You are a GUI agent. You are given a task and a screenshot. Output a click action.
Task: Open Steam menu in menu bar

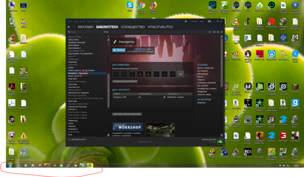(x=70, y=22)
